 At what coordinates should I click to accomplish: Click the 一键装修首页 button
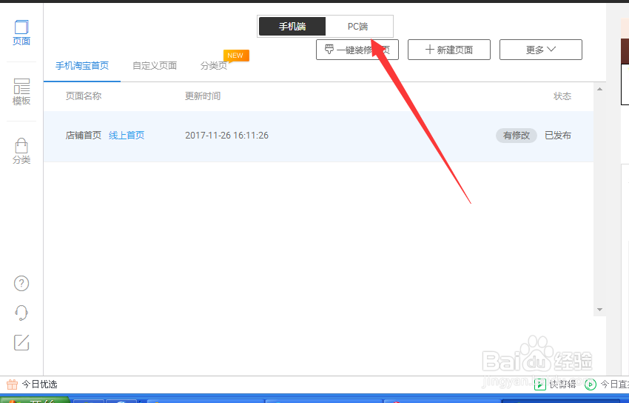pos(357,50)
